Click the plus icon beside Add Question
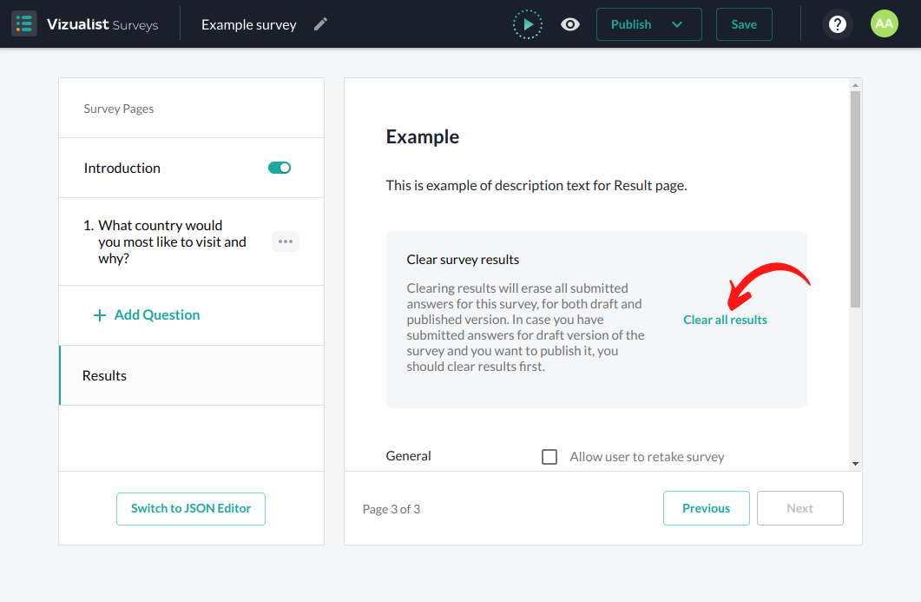 (x=100, y=315)
